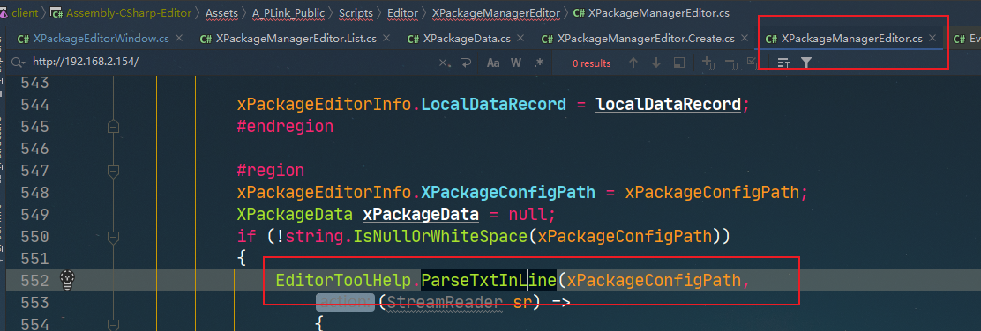Screen dimensions: 981x331
Task: Collapse the if block fold at line 550
Action: pos(113,237)
